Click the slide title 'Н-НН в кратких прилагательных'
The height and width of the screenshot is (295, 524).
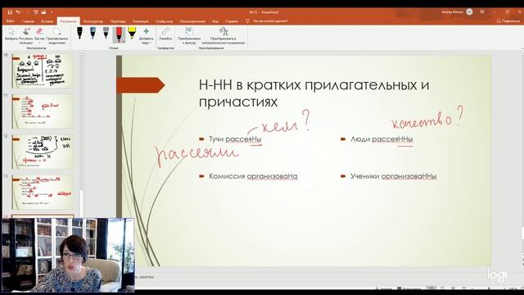point(314,93)
